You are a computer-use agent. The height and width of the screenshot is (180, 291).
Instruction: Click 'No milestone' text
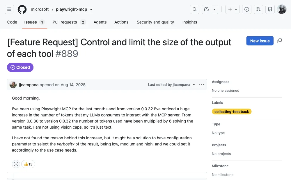point(223,175)
